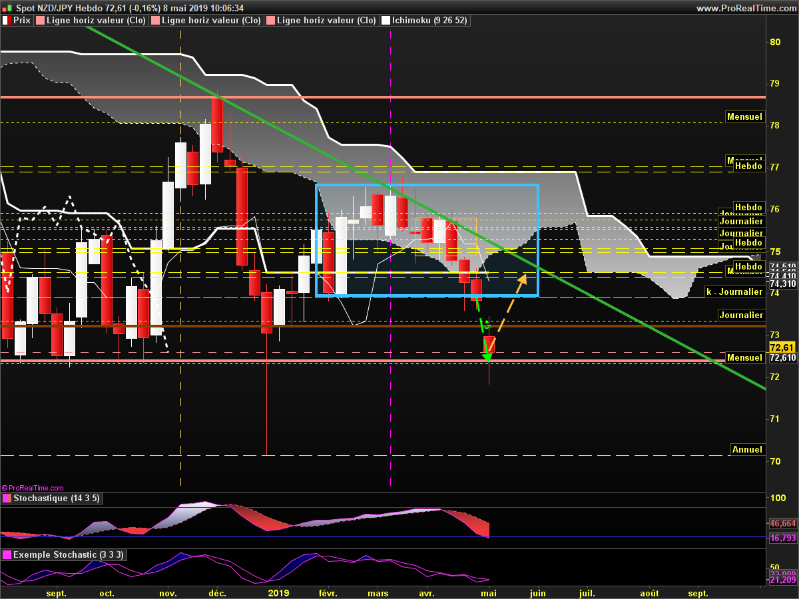Click the magenta swatch of Exemple Stochastic
The image size is (799, 599).
click(x=6, y=554)
